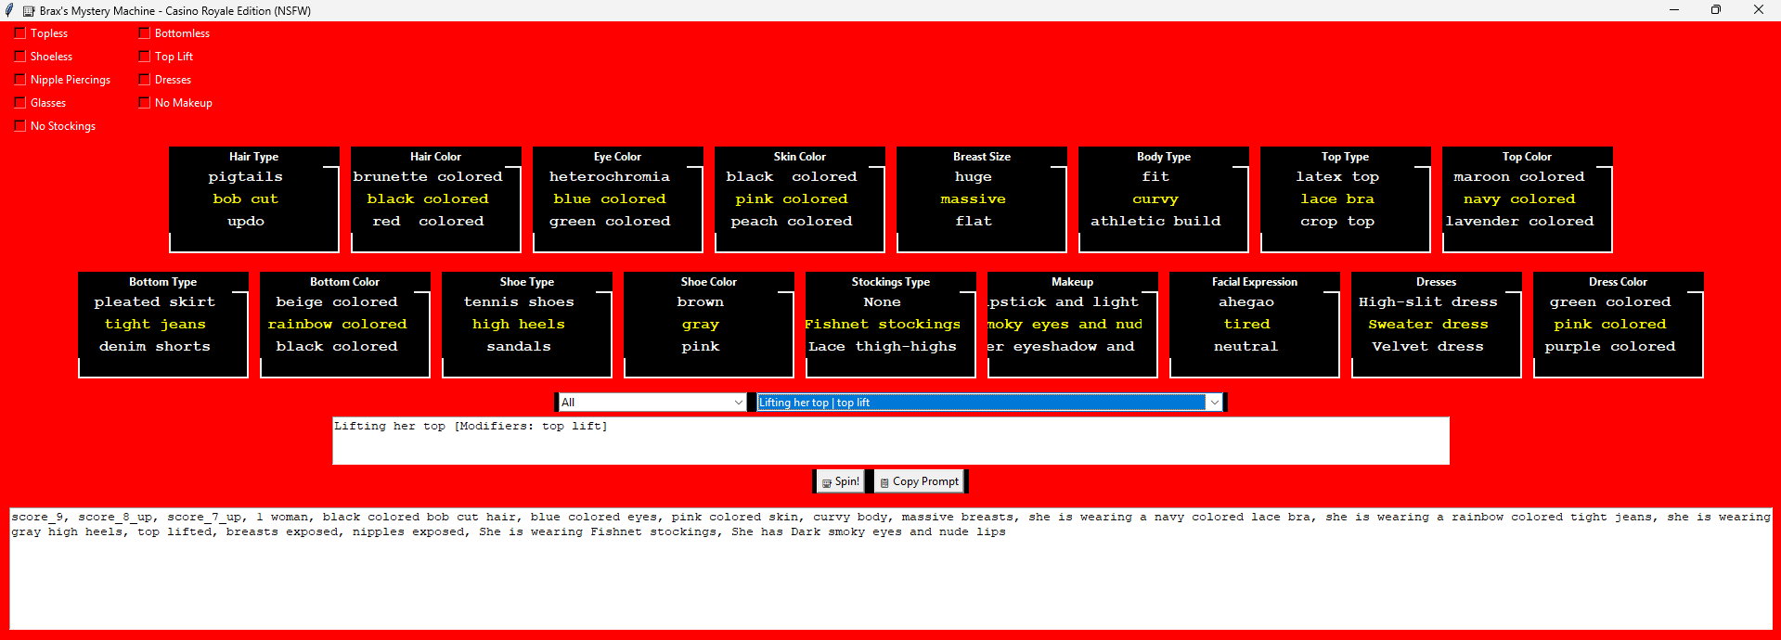Click 'heterochromia' in Eye Color reel
The image size is (1781, 640).
click(609, 176)
